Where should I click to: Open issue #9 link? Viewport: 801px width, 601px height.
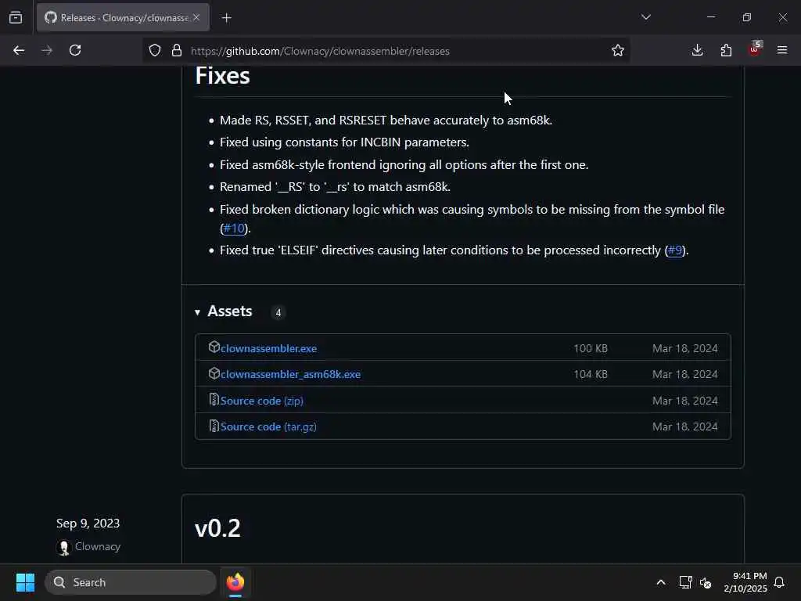point(675,250)
